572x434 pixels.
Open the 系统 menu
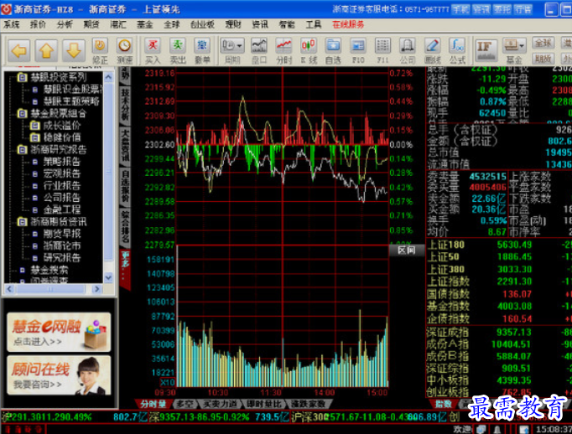click(11, 24)
